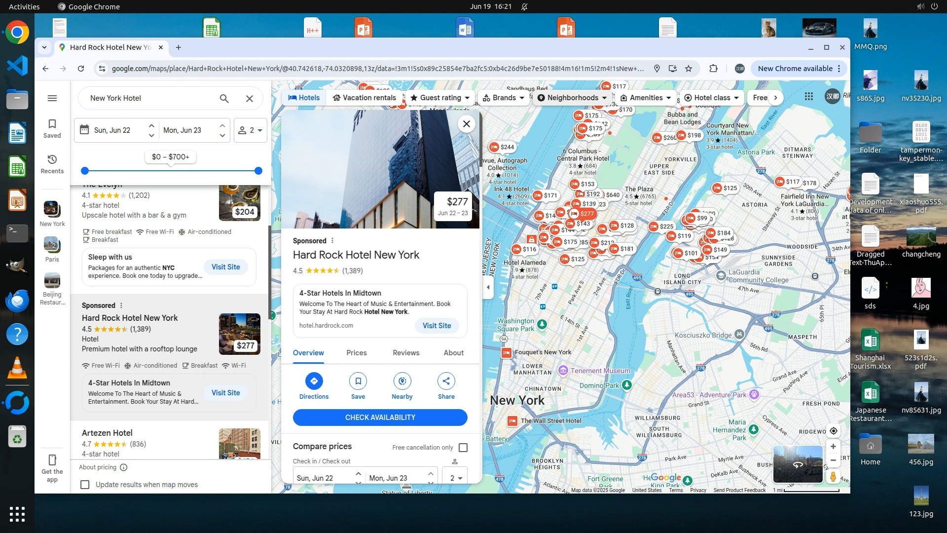Save the hotel using the bookmark icon
The image size is (947, 533).
pos(358,381)
